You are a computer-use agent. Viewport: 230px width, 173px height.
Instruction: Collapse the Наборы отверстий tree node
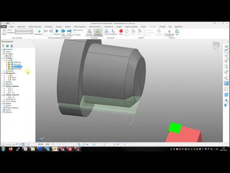(2, 95)
